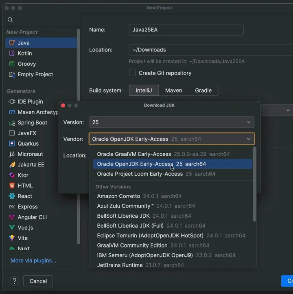The image size is (293, 294).
Task: Click the Cancel button
Action: point(38,281)
